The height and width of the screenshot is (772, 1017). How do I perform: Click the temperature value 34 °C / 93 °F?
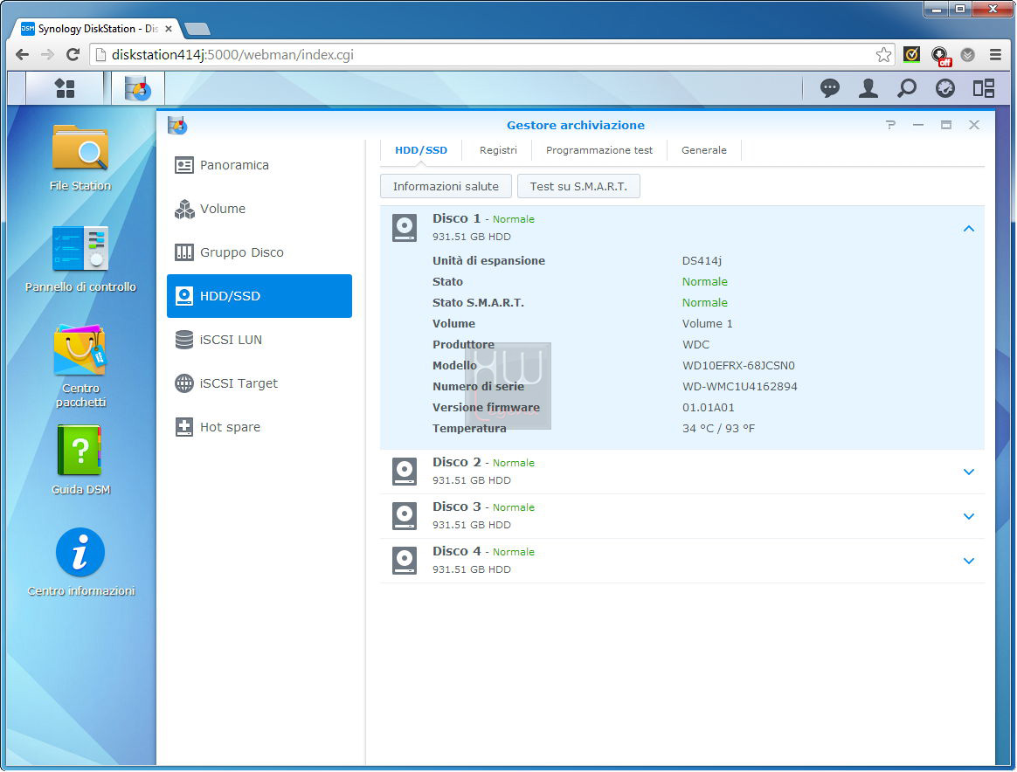pyautogui.click(x=718, y=429)
